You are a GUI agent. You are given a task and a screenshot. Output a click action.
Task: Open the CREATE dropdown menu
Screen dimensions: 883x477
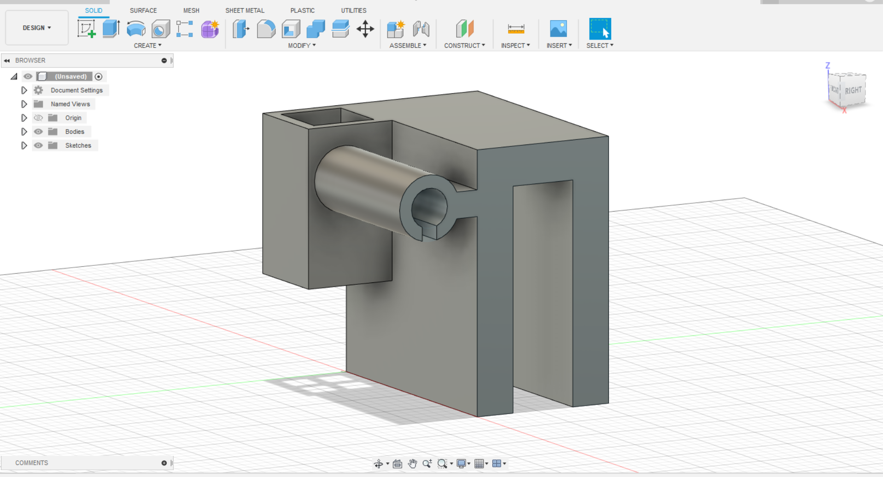pos(147,46)
